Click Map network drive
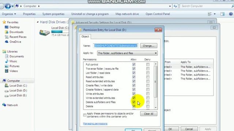 127,14
